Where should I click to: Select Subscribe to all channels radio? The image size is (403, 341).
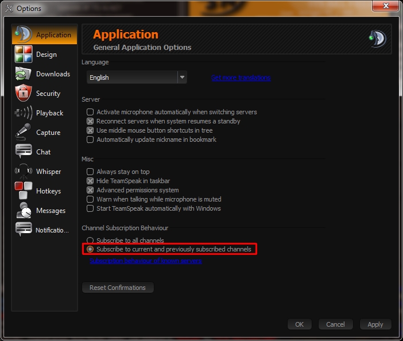(x=90, y=241)
